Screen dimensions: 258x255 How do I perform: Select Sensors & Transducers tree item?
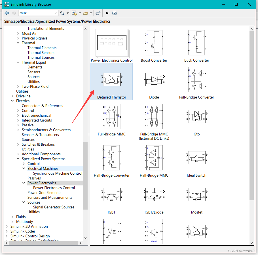[40, 135]
